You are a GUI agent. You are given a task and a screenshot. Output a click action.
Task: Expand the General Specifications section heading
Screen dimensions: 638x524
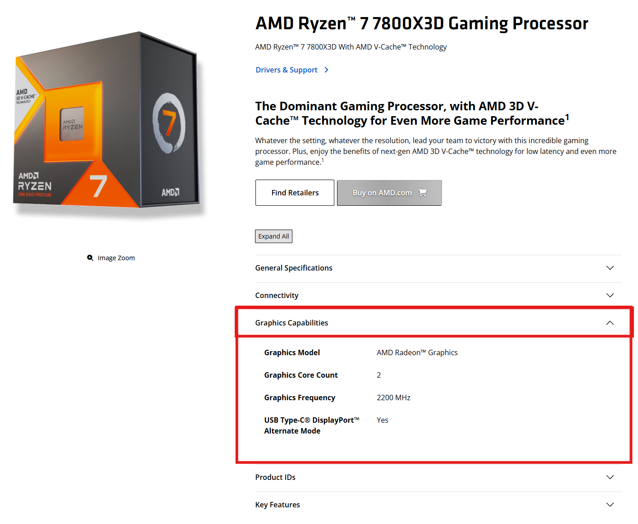[x=294, y=268]
